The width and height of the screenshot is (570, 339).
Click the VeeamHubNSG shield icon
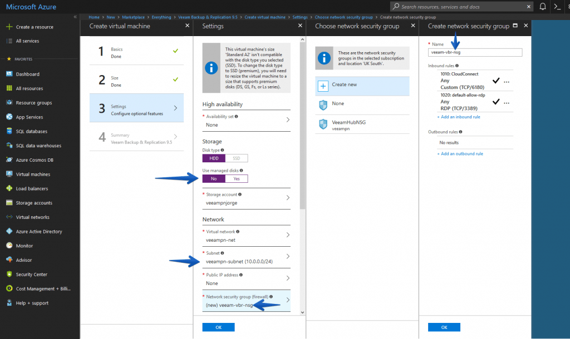click(323, 124)
